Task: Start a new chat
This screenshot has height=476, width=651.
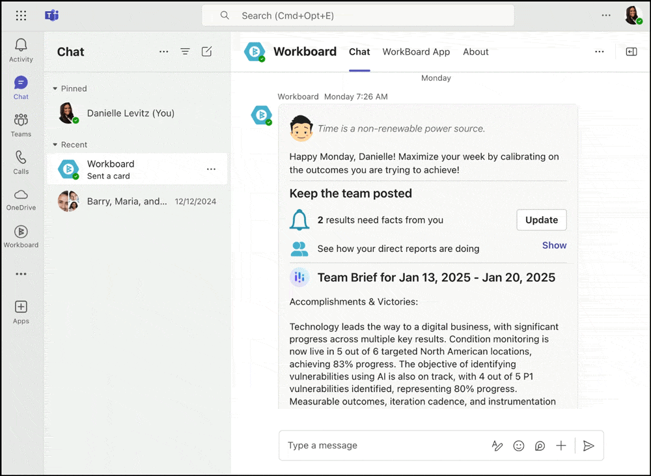Action: (207, 51)
